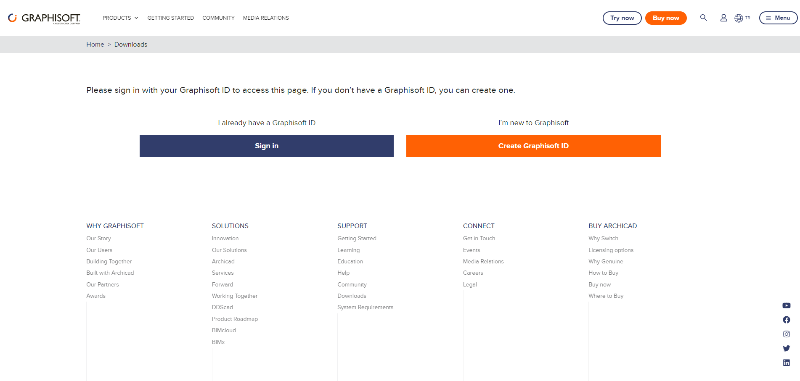Open DDScad footer link
The image size is (800, 381).
pyautogui.click(x=223, y=307)
